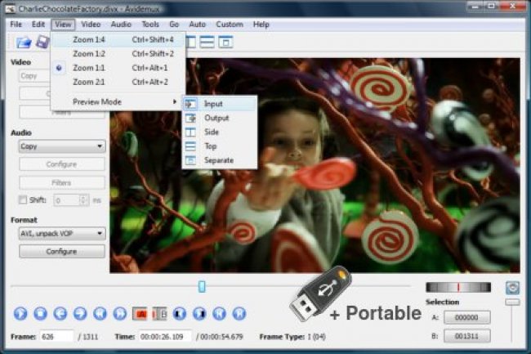Select the Zoom 1:1 radio option
This screenshot has height=354, width=531.
pos(88,68)
